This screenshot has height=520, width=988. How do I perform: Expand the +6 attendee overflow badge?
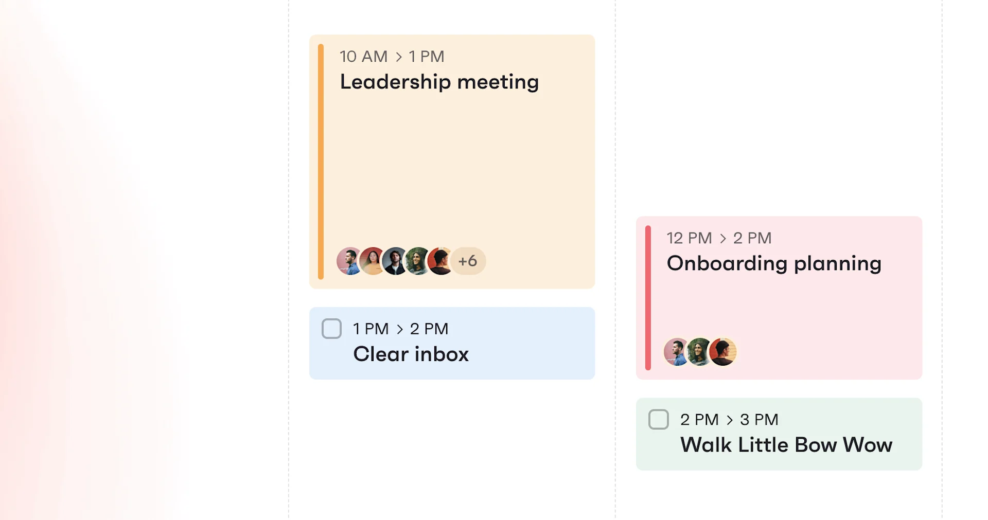(x=468, y=261)
